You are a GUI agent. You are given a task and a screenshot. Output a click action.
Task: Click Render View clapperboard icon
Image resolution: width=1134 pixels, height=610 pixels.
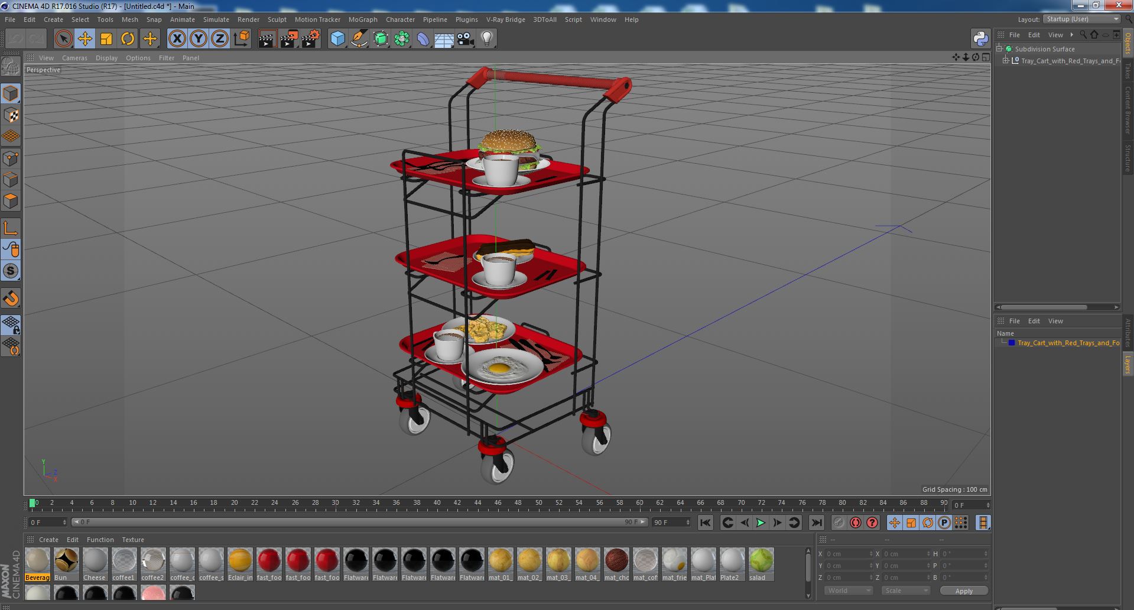[267, 39]
